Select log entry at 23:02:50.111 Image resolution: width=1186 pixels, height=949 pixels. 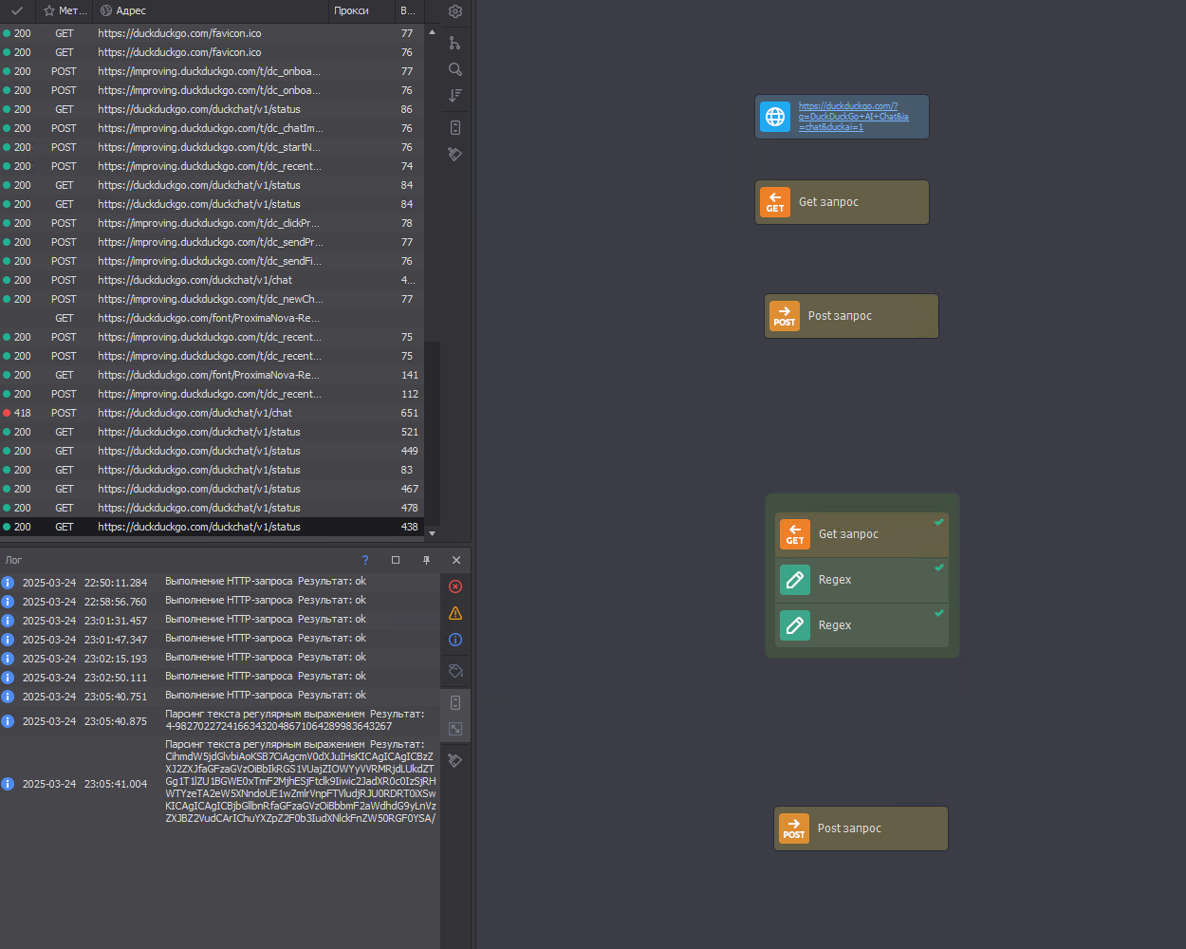[x=220, y=677]
